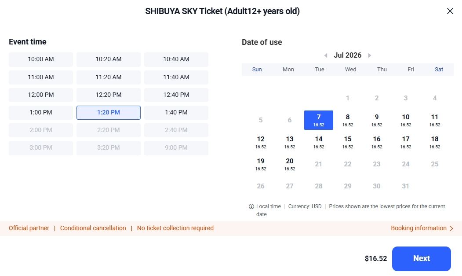The height and width of the screenshot is (276, 462).
Task: Click the Sat weekday header
Action: [439, 70]
